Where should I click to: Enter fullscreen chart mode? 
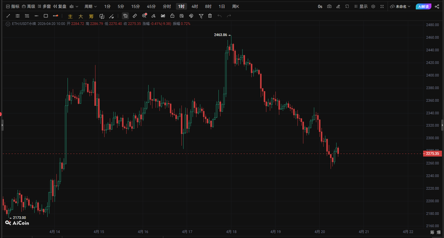point(382,6)
